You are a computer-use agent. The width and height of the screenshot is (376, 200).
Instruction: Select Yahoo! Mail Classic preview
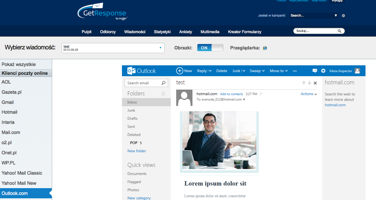[x=26, y=173]
